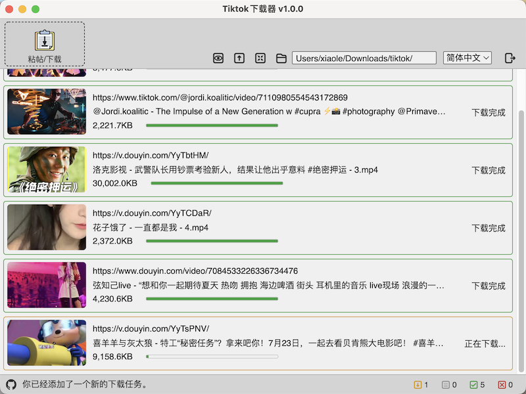The height and width of the screenshot is (394, 526).
Task: Toggle the eye preview icon in toolbar
Action: (218, 58)
